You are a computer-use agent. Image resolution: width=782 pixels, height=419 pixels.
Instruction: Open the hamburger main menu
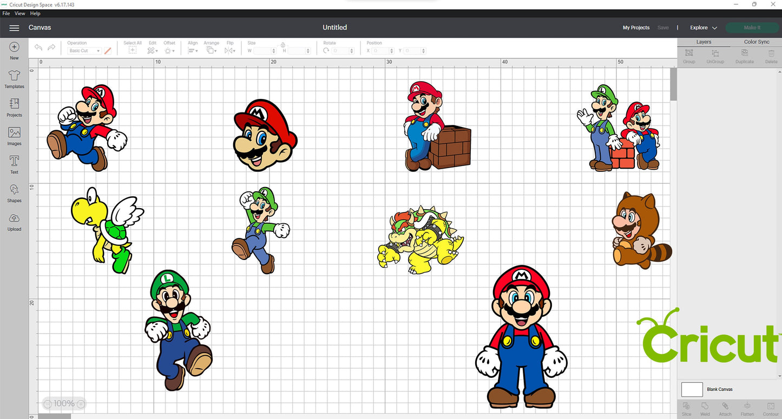click(x=15, y=28)
